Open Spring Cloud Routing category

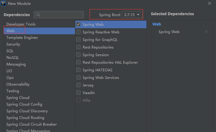click(39, 118)
